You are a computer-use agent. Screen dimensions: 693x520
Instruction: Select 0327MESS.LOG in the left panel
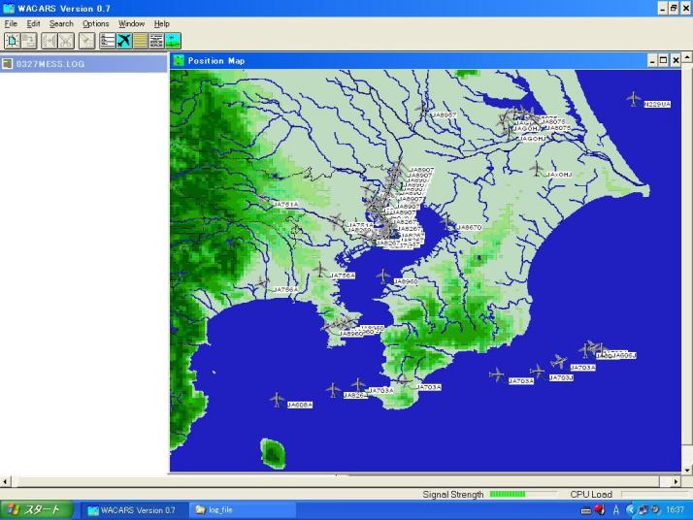[43, 64]
